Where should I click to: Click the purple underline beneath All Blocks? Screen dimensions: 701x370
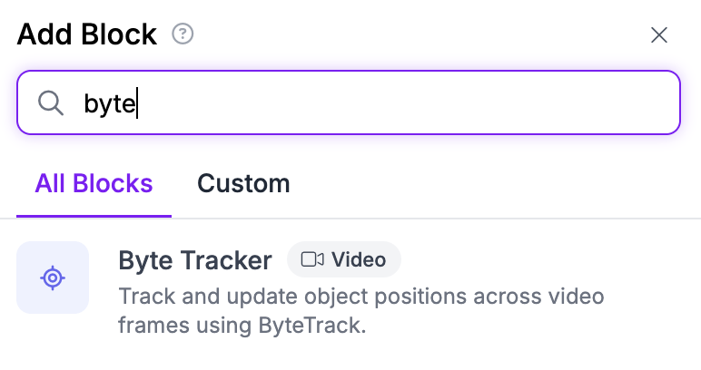click(94, 216)
